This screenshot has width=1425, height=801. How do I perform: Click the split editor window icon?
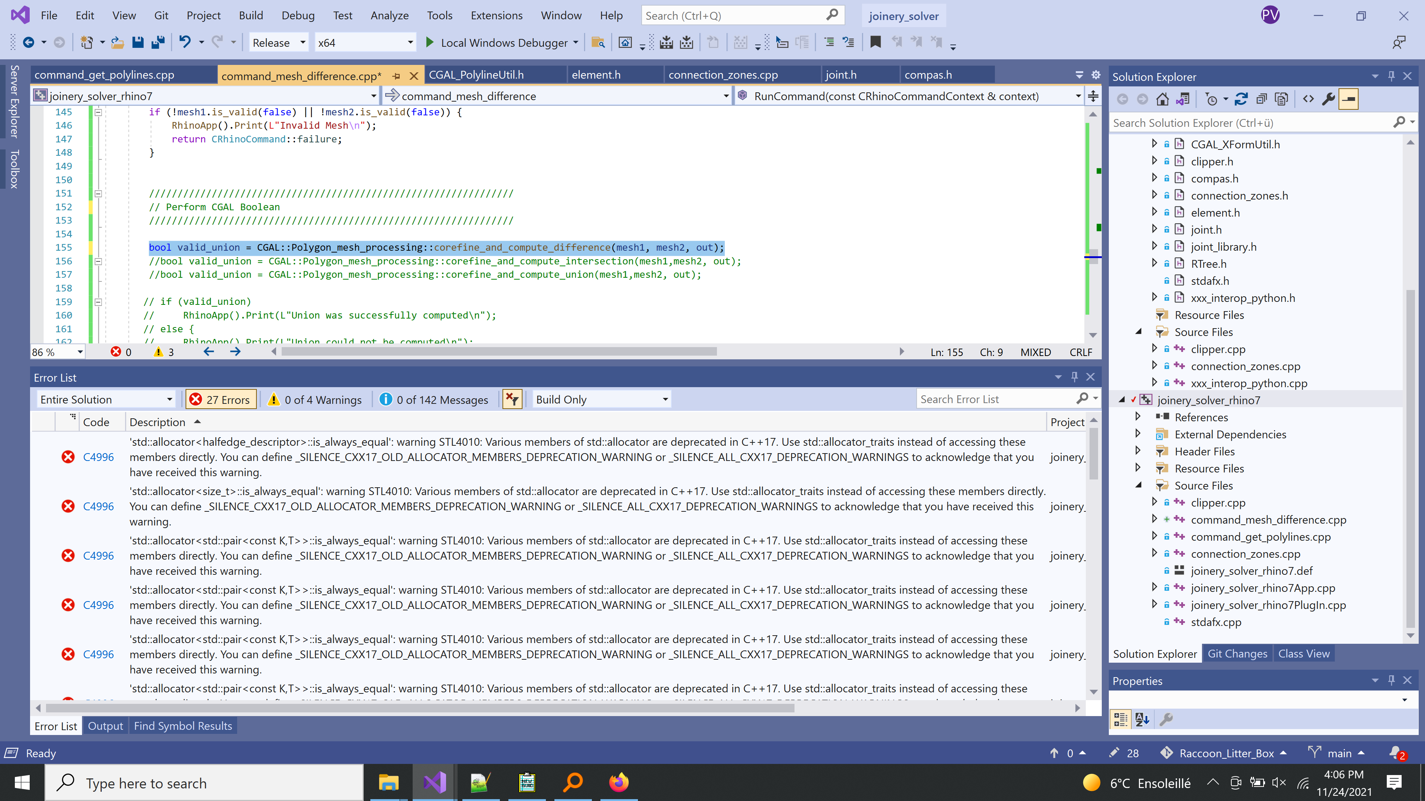[x=1093, y=96]
